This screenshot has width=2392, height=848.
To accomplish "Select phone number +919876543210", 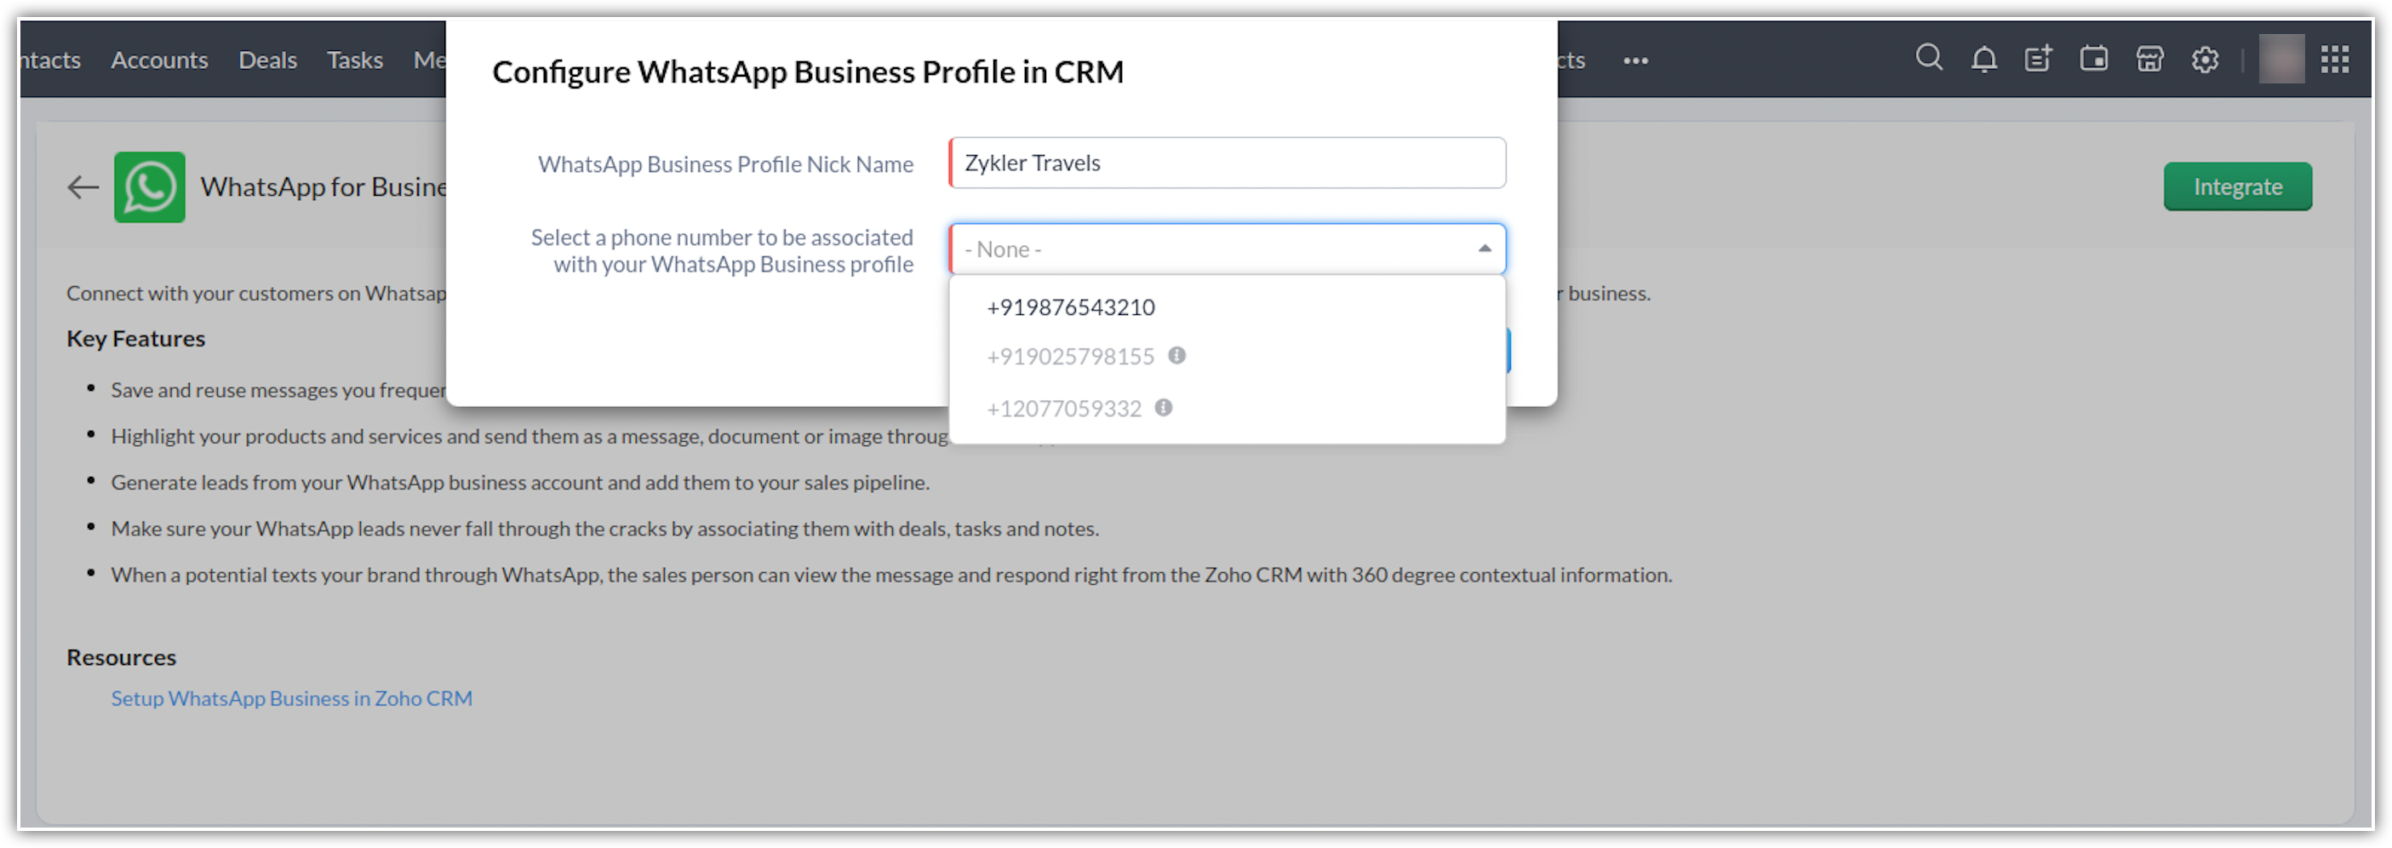I will point(1071,307).
